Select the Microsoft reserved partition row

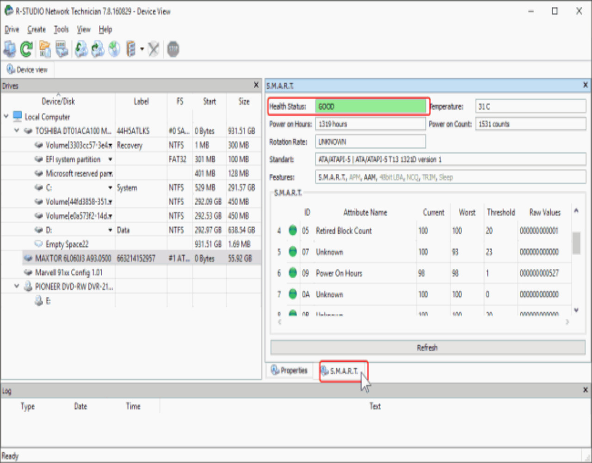click(x=131, y=173)
